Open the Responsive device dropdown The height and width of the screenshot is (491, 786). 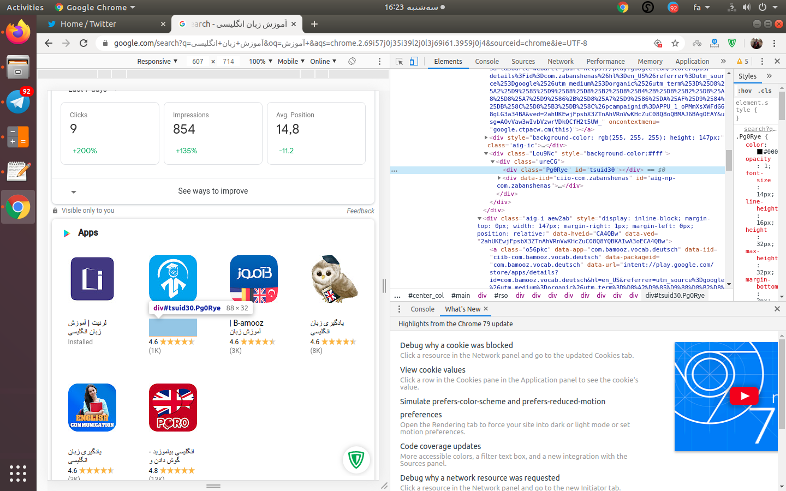(157, 61)
